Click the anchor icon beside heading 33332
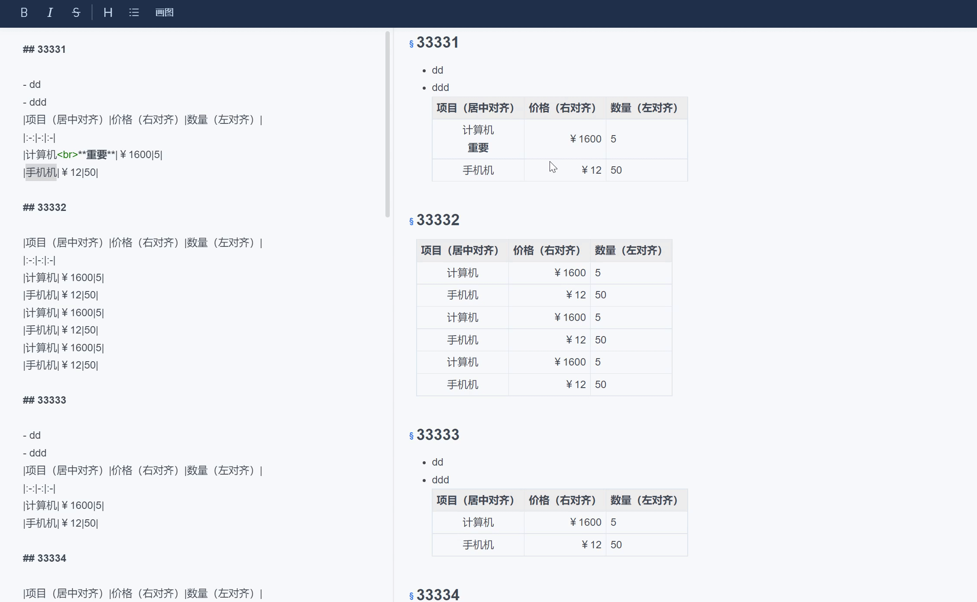The image size is (977, 602). click(x=411, y=221)
